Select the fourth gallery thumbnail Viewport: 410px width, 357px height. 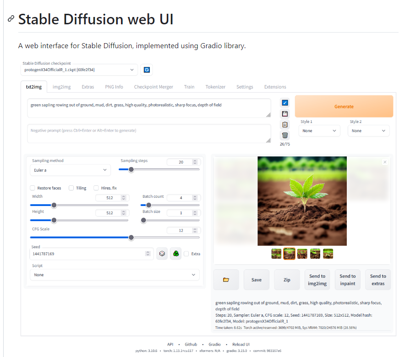pos(315,254)
